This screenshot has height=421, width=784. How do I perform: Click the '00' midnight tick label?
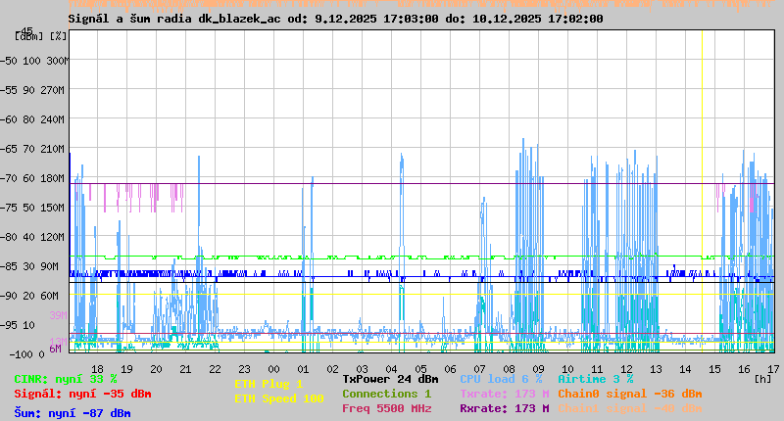[x=273, y=369]
